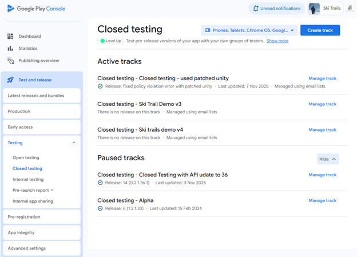357x257 pixels.
Task: Manage track for Ski Trail Demo v3
Action: pos(322,104)
